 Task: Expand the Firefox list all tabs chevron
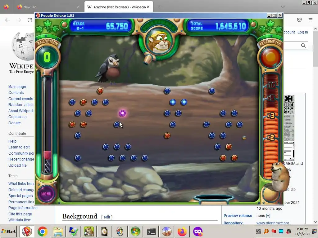pyautogui.click(x=283, y=7)
